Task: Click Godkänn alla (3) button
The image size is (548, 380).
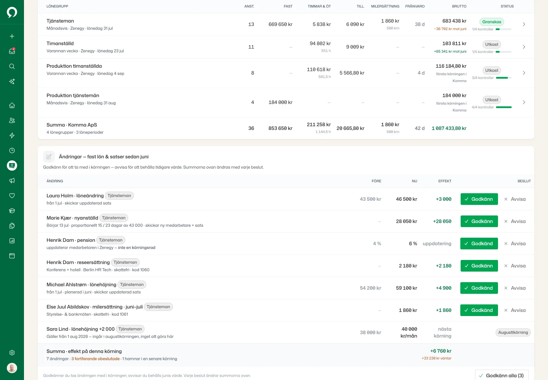Action: (x=502, y=375)
